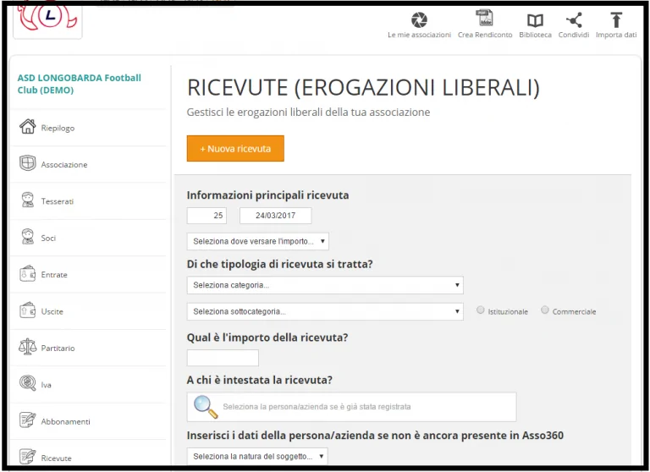Click the 'Crea Rendiconto' link text

pyautogui.click(x=485, y=35)
